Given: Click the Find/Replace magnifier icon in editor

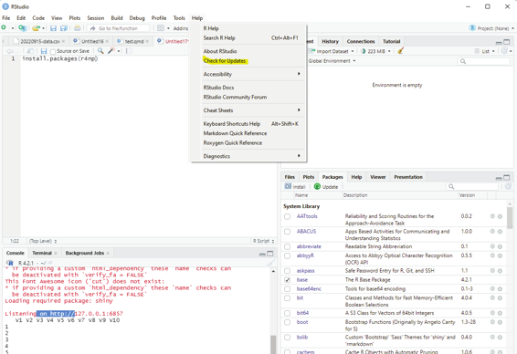Looking at the screenshot, I should click(x=100, y=51).
